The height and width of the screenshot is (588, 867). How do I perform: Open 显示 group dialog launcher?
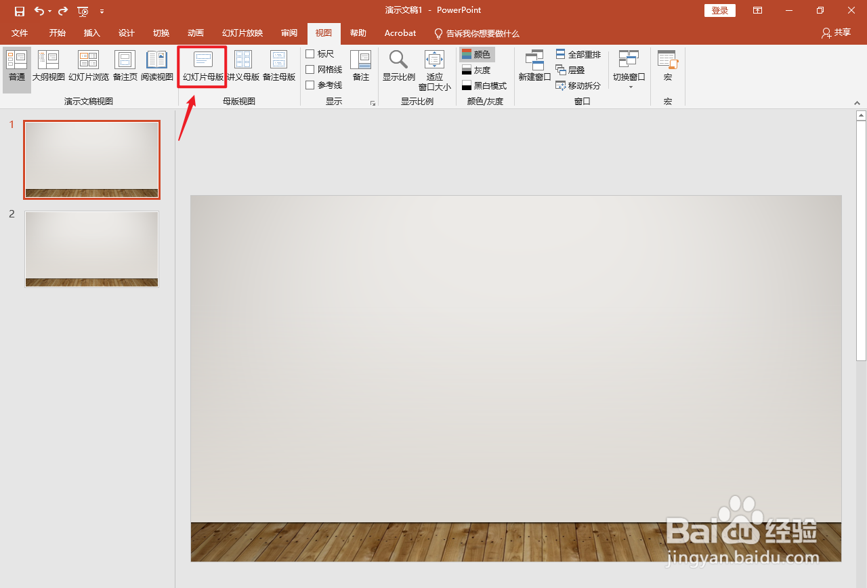coord(373,103)
